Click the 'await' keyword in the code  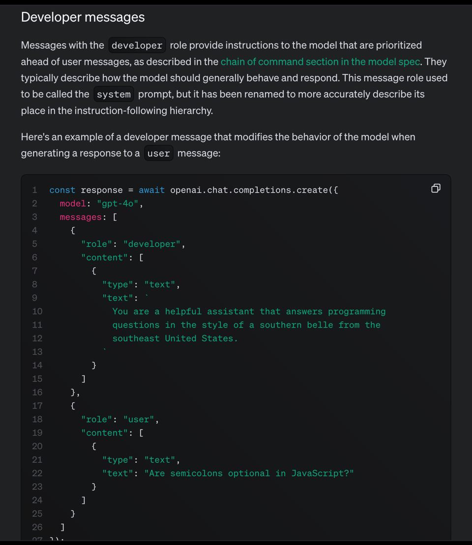[151, 190]
